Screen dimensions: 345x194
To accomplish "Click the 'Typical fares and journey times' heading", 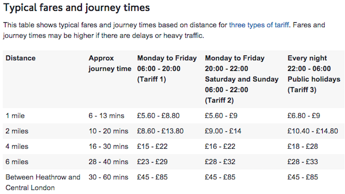I will coord(76,8).
